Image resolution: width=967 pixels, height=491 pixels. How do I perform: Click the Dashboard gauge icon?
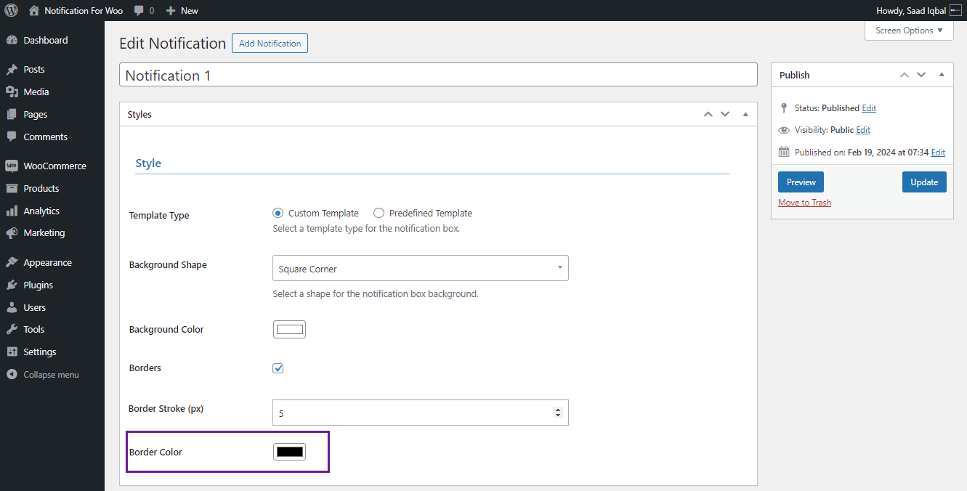coord(12,41)
